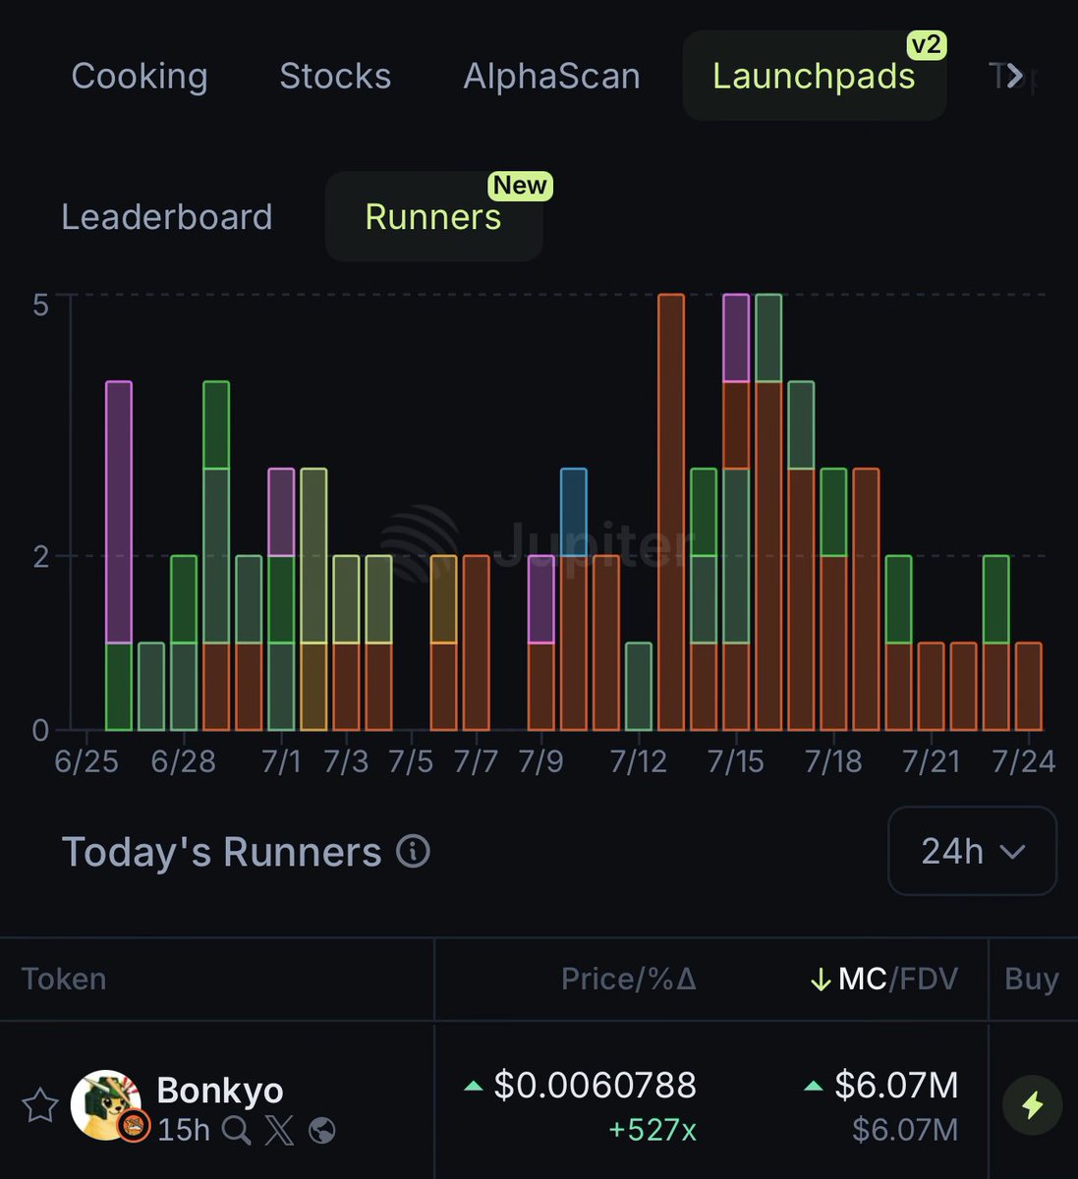Select the Launchpads v2 tab
1078x1179 pixels.
815,76
